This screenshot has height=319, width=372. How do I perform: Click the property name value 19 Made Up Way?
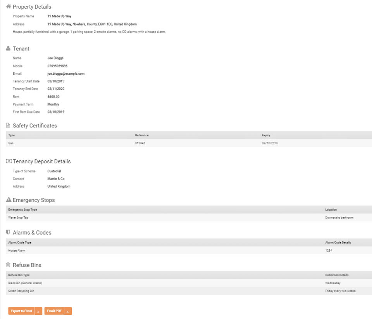(x=59, y=16)
